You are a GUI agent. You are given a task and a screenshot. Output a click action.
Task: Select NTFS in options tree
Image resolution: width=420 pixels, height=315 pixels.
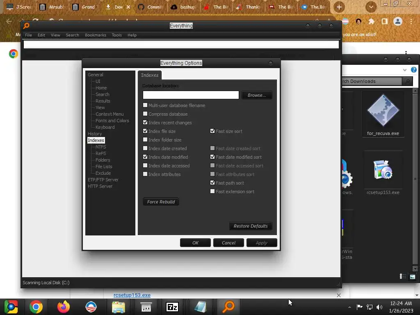point(101,147)
